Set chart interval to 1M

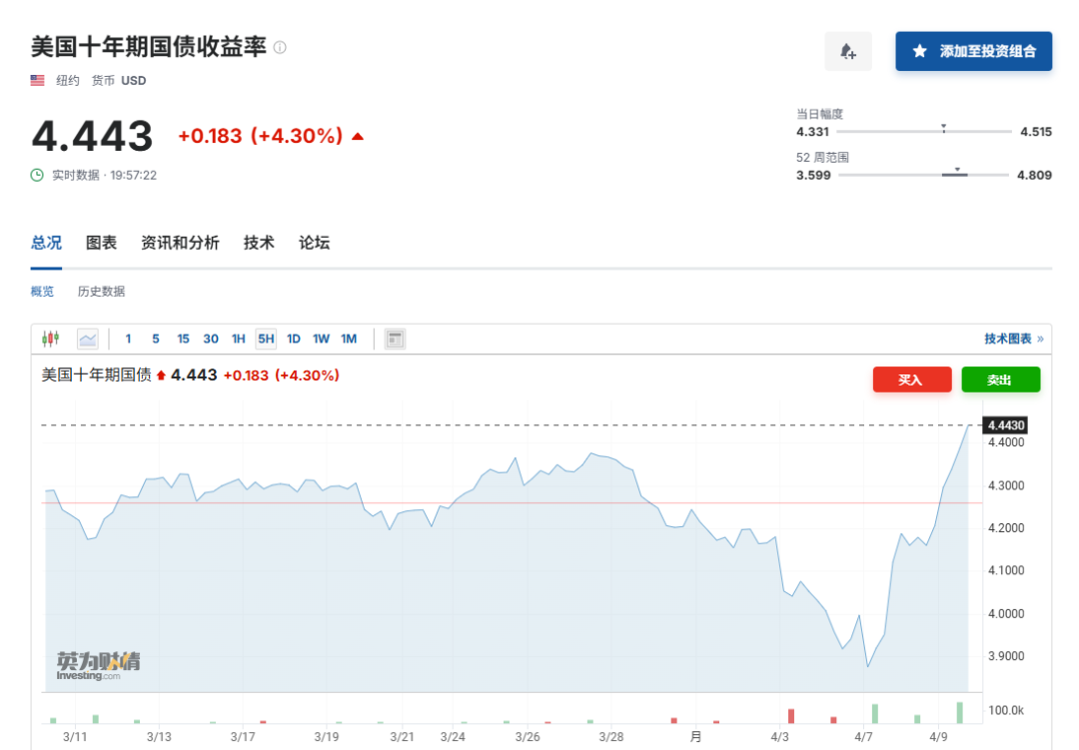coord(349,339)
